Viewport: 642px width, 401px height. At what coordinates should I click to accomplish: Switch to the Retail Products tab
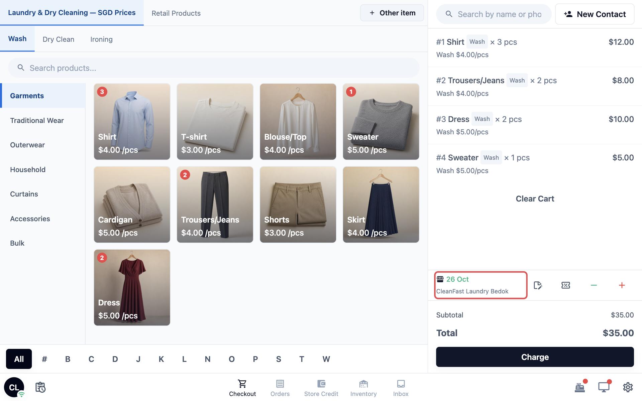point(176,13)
